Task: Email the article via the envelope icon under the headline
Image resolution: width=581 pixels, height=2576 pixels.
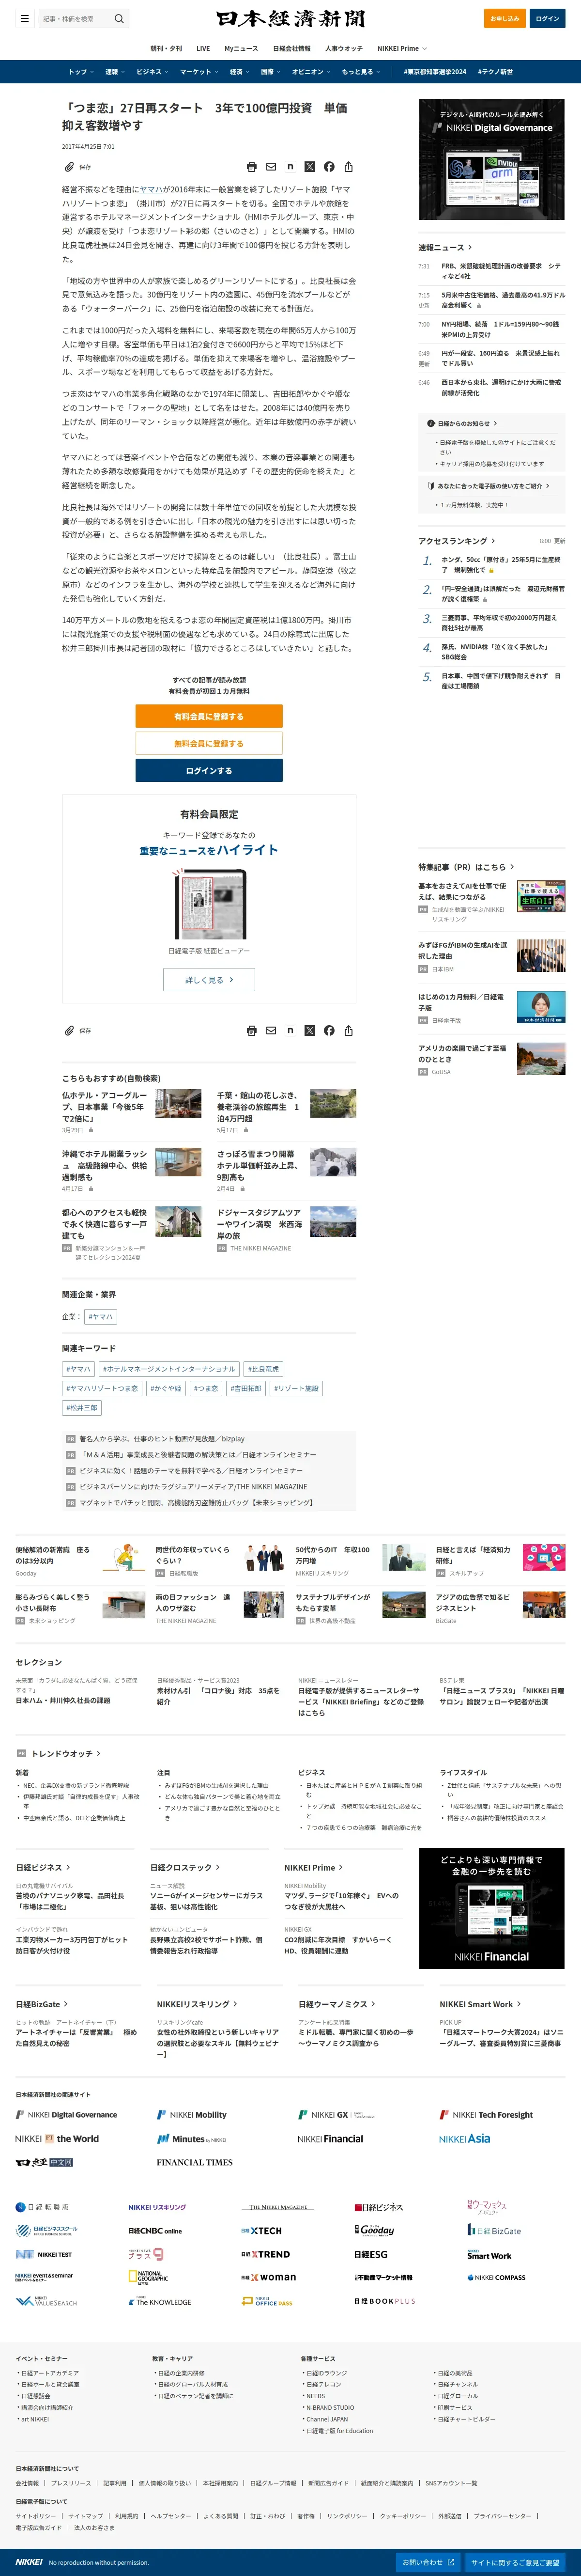Action: 271,167
